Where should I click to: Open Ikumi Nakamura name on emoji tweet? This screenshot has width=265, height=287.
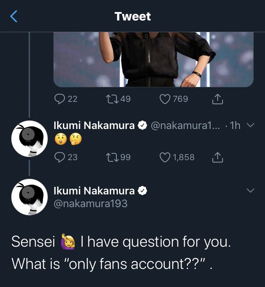point(94,125)
